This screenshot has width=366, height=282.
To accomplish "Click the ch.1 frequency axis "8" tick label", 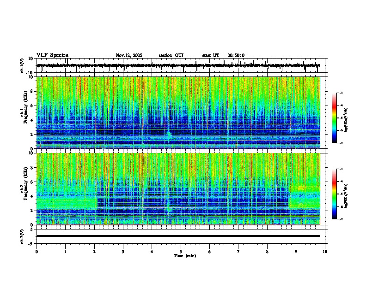I will [32, 91].
